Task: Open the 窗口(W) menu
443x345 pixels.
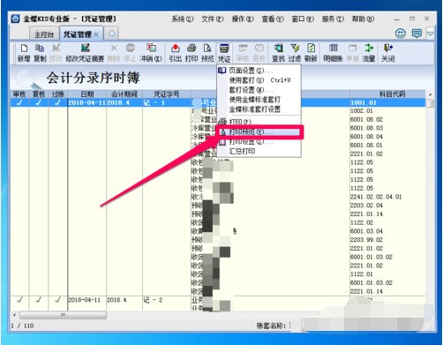Action: pos(303,19)
